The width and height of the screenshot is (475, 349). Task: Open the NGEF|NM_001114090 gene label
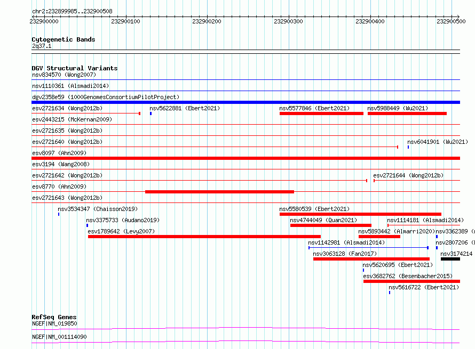[59, 337]
